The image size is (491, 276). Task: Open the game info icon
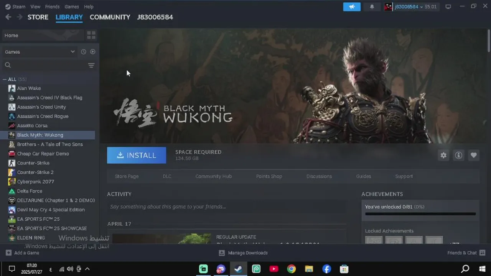[x=458, y=155]
